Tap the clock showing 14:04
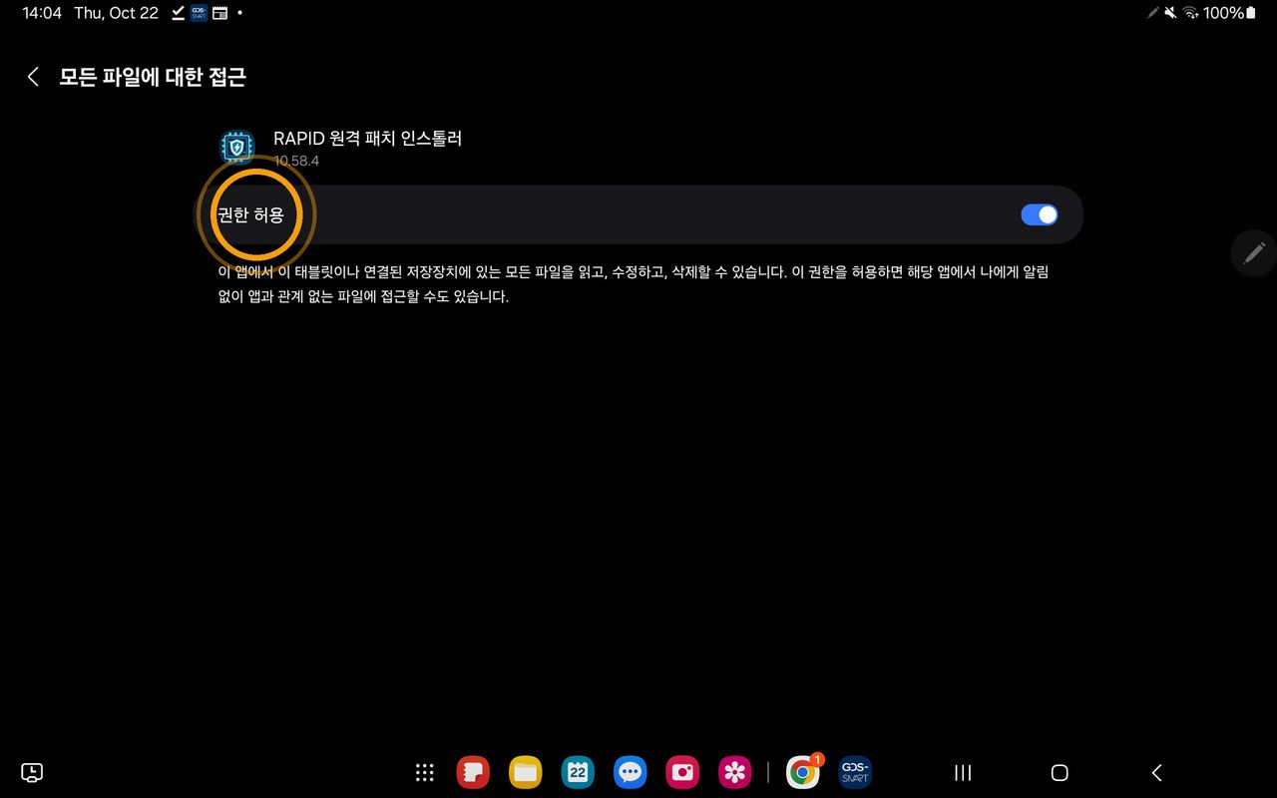The image size is (1277, 798). 42,13
